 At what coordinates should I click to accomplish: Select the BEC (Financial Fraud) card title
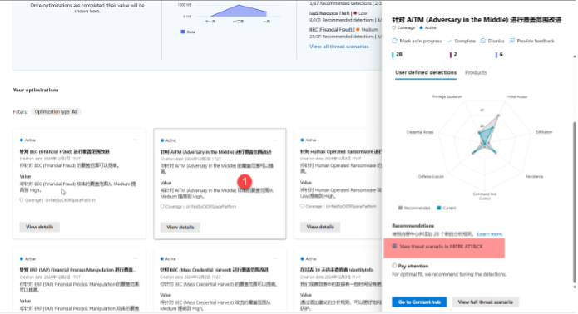pyautogui.click(x=65, y=151)
